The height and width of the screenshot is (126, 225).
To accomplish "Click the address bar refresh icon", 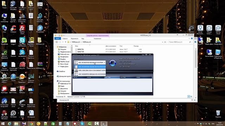I will (165, 42).
